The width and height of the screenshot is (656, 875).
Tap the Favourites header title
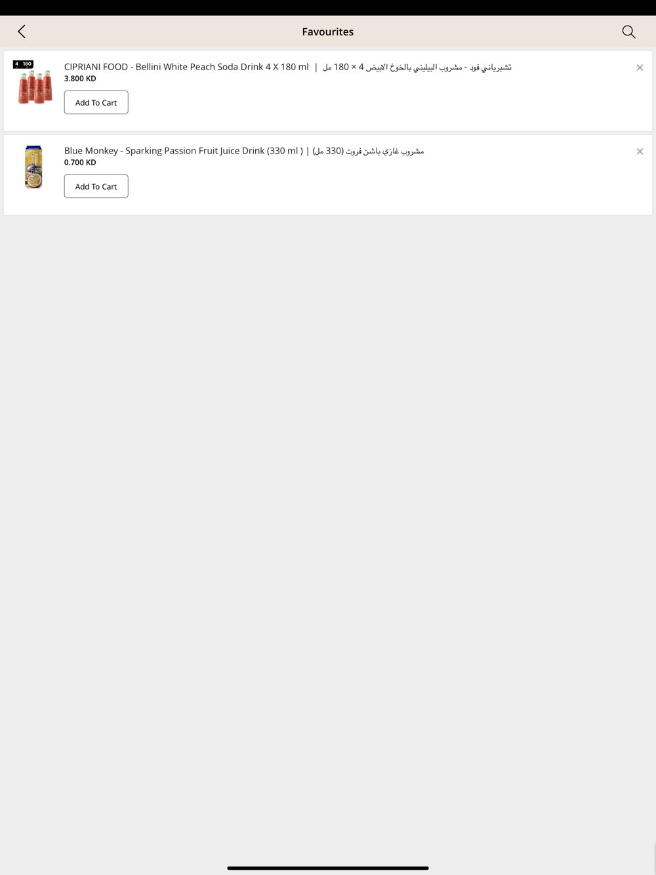point(328,31)
